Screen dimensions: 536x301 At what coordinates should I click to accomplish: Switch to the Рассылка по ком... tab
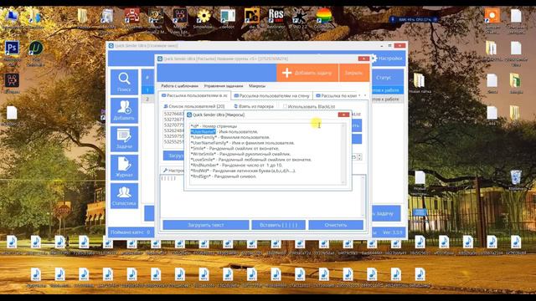pyautogui.click(x=337, y=96)
